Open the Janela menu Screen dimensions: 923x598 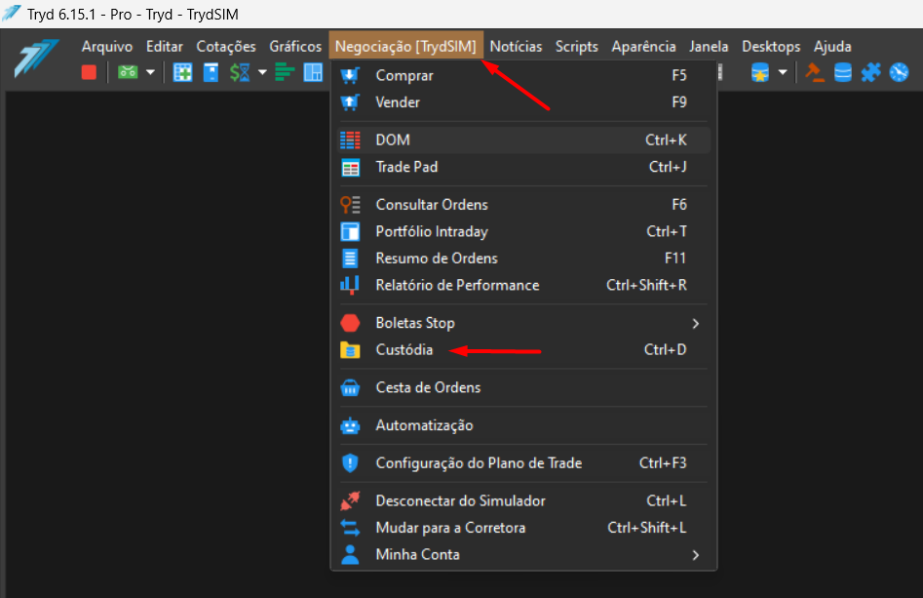pyautogui.click(x=709, y=47)
